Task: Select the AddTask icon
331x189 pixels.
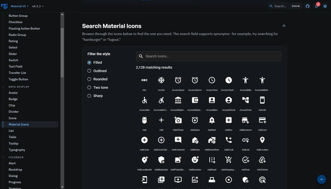Action: [x=245, y=160]
